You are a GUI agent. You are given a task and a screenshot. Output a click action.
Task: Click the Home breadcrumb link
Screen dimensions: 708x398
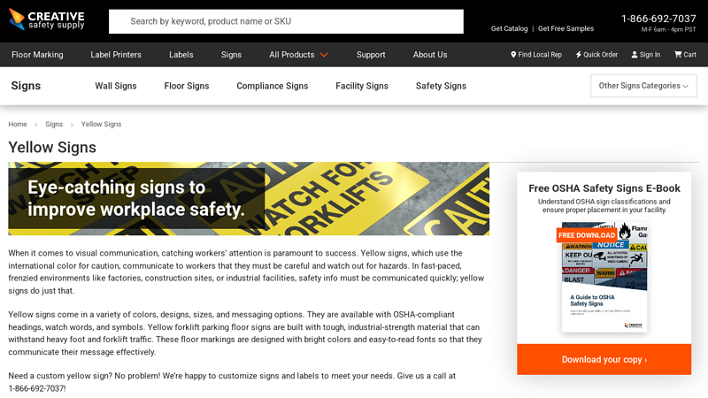[18, 124]
